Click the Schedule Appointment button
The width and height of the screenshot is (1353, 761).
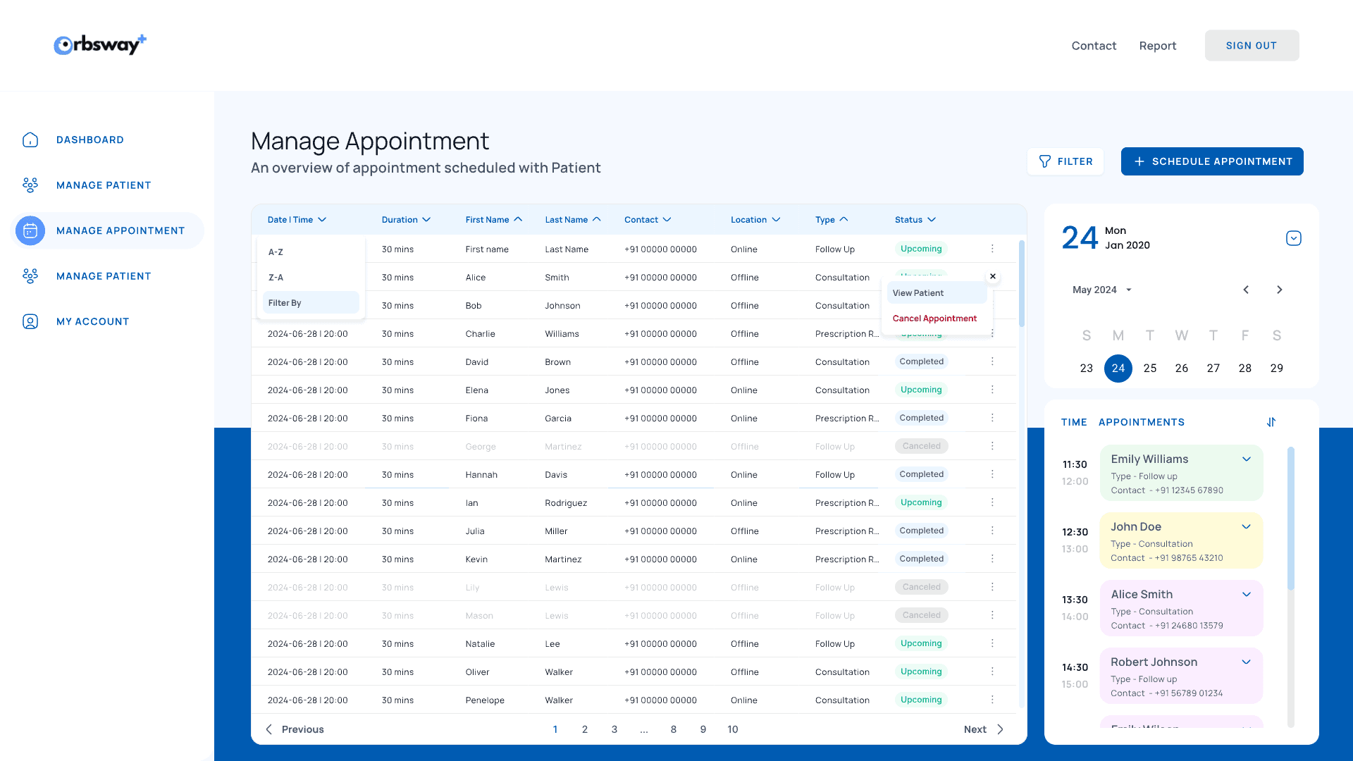click(1212, 161)
